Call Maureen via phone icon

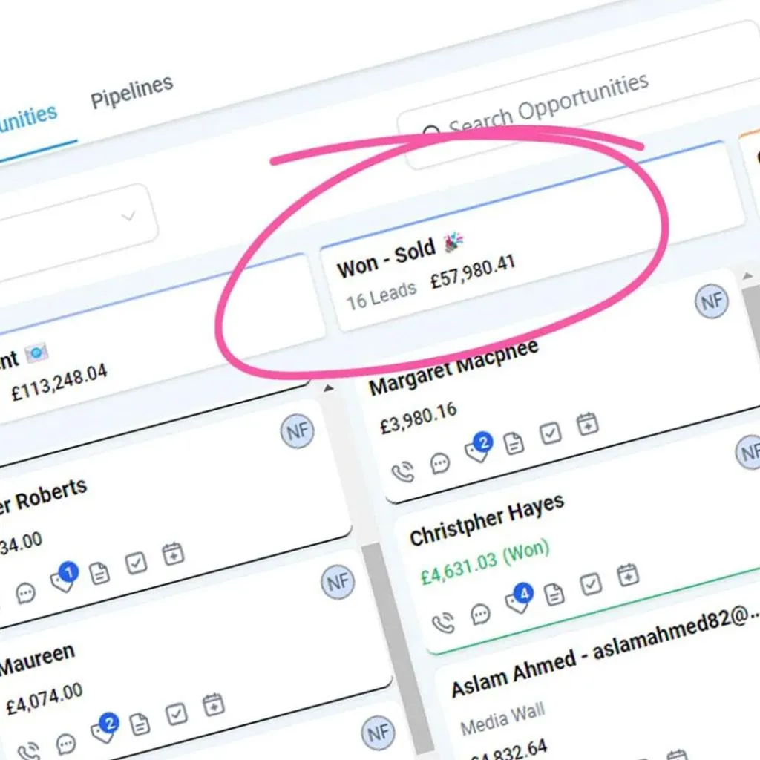coord(29,751)
